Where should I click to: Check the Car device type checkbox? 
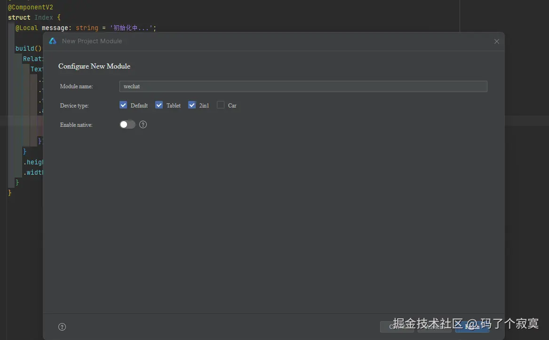tap(221, 105)
